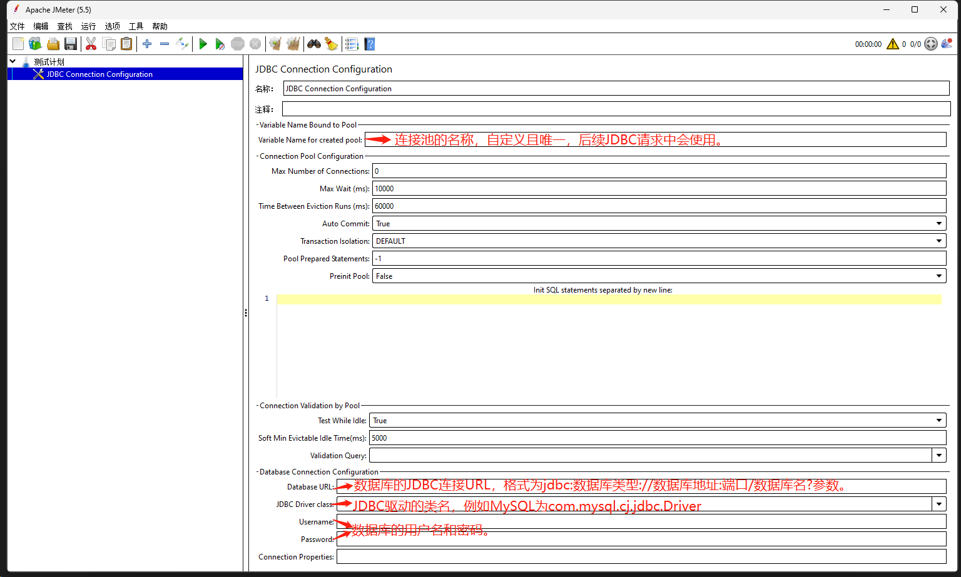
Task: Open the JDBC Driver class dropdown arrow
Action: pyautogui.click(x=939, y=504)
